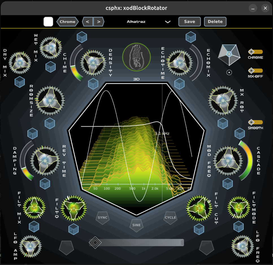Click the Rev Time knob
Image resolution: width=273 pixels, height=265 pixels.
[45, 161]
